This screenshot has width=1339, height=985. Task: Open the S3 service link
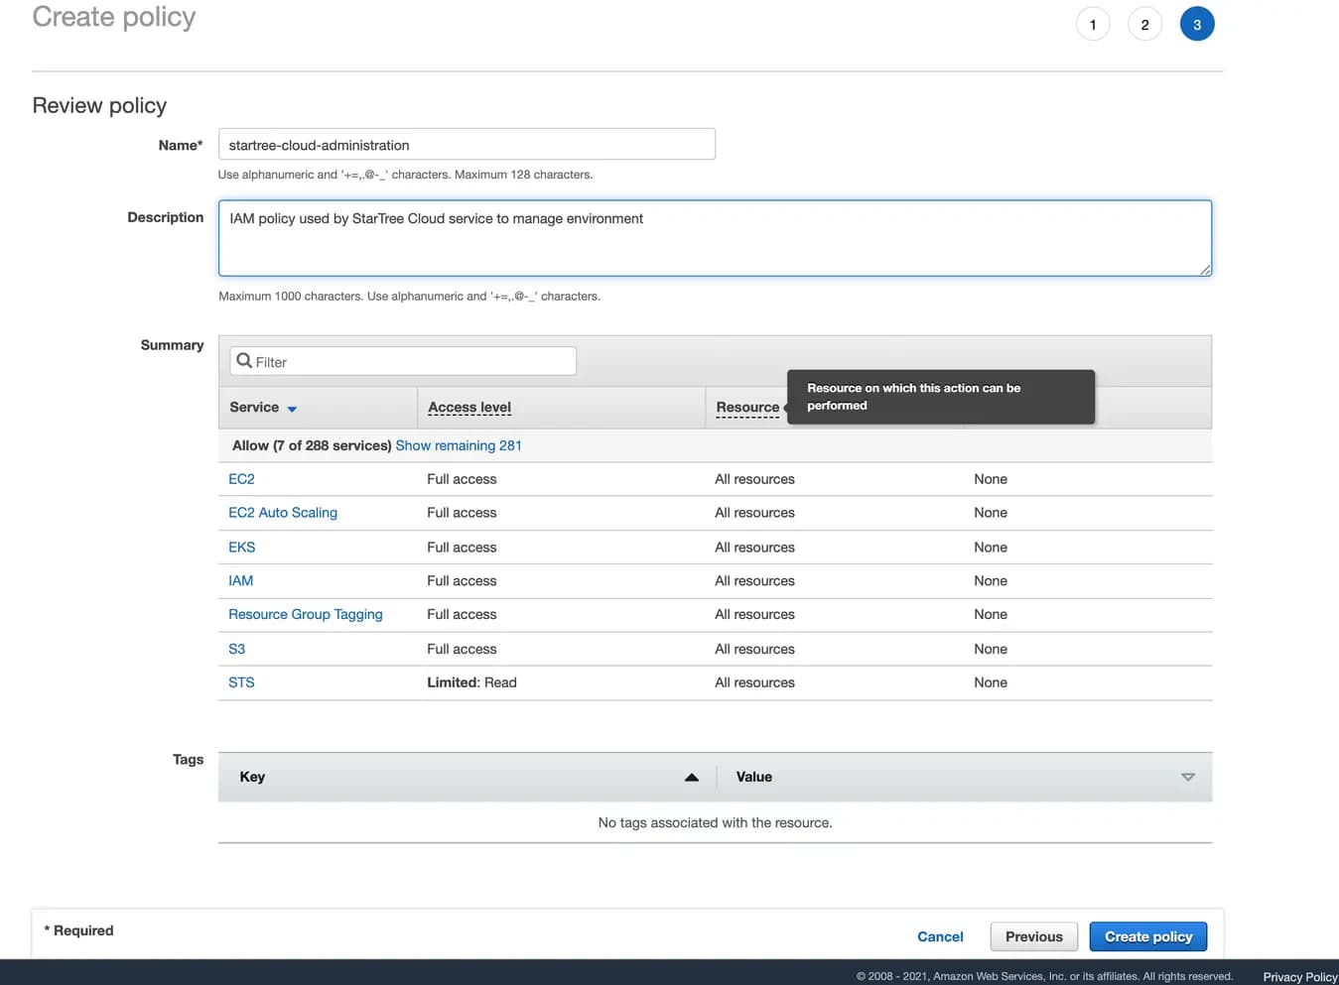click(x=236, y=649)
